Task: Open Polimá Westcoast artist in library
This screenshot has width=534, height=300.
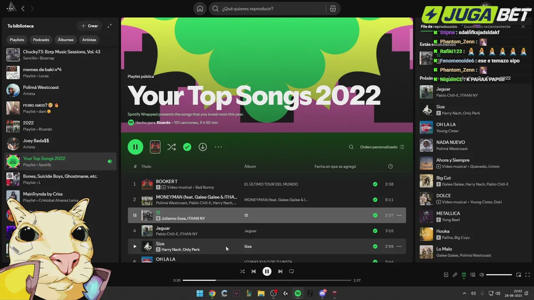Action: pos(60,90)
